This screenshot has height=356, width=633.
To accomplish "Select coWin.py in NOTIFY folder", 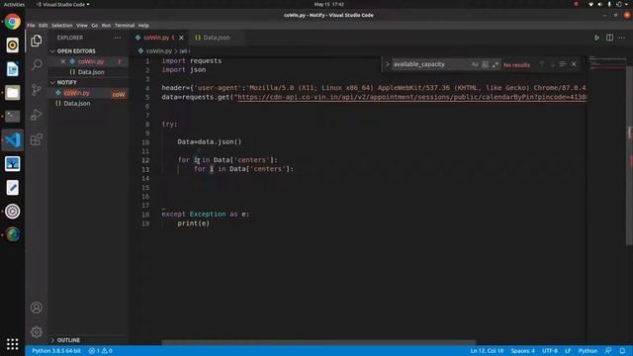I will coord(88,93).
